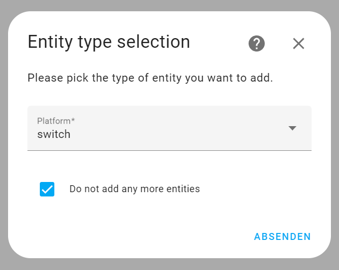
Task: Focus the Platform combo box underline area
Action: tap(169, 150)
